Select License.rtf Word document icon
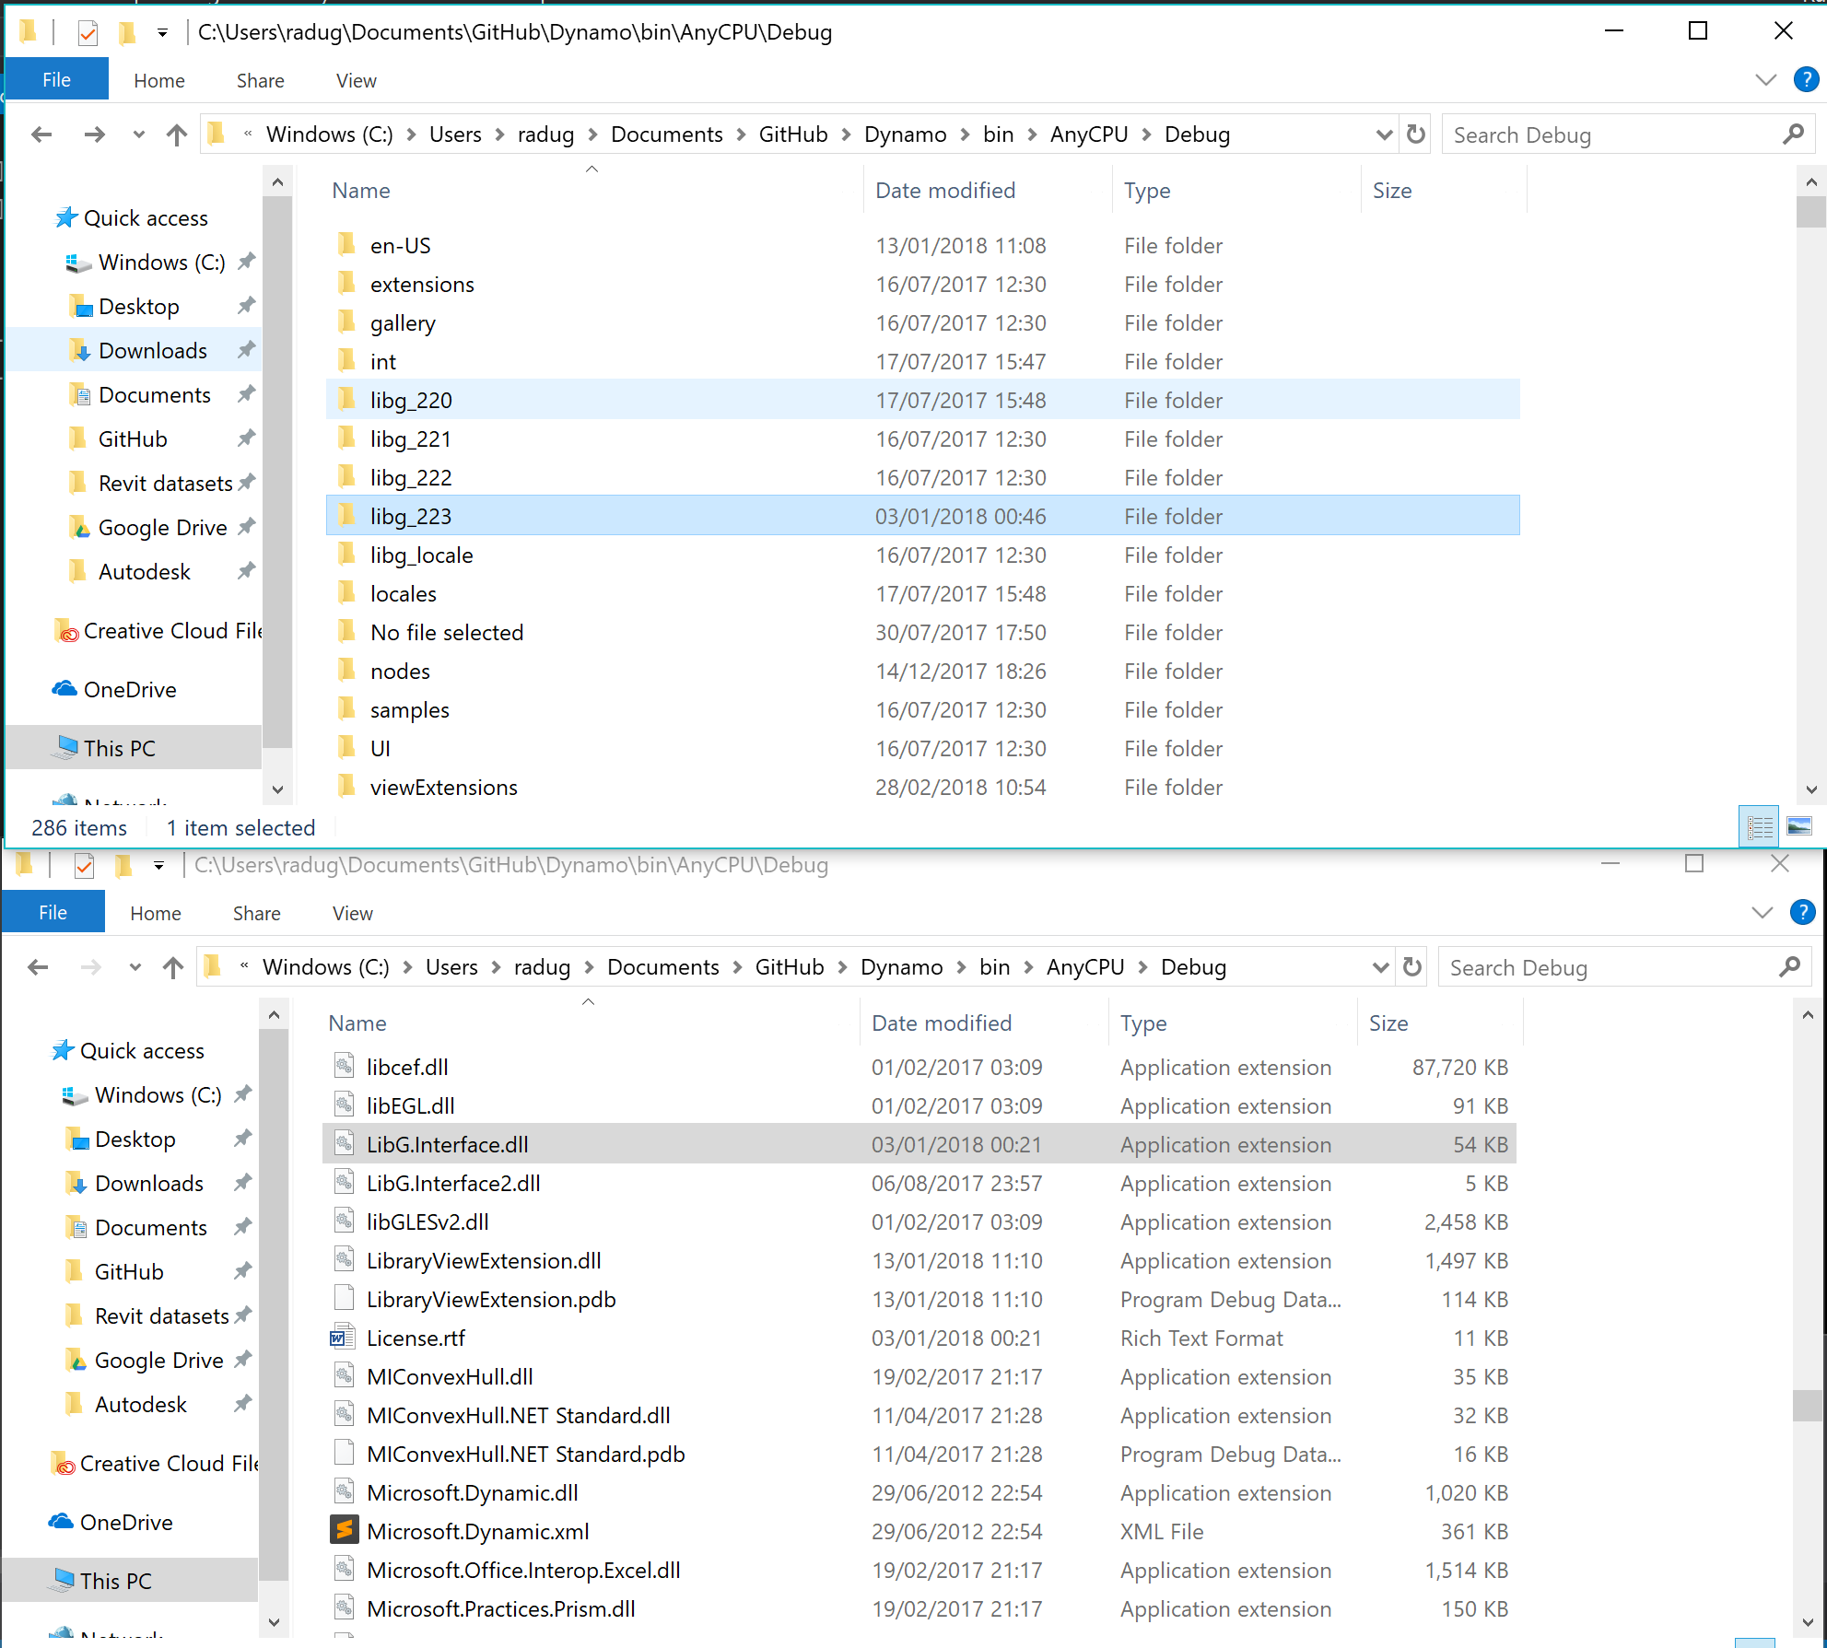This screenshot has width=1827, height=1648. (344, 1338)
